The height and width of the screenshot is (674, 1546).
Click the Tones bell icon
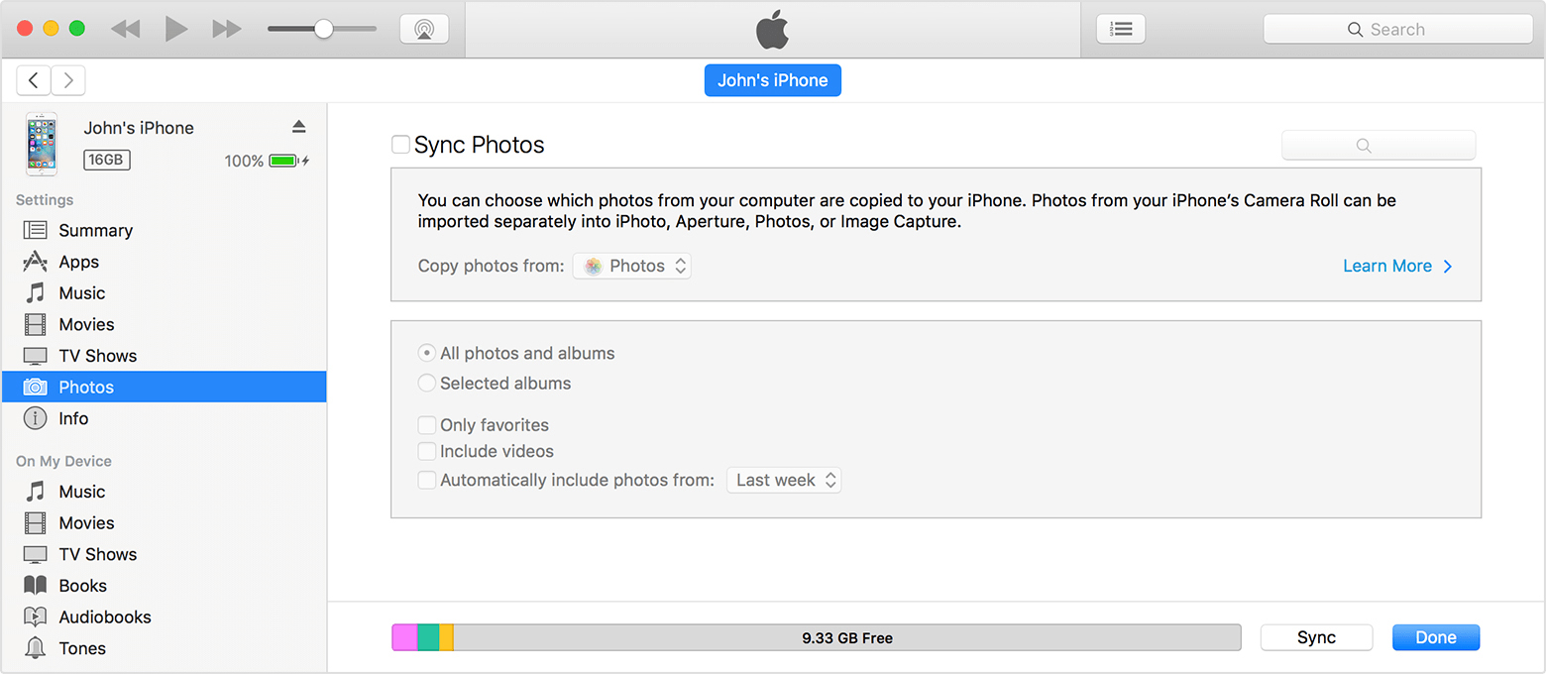click(x=35, y=648)
